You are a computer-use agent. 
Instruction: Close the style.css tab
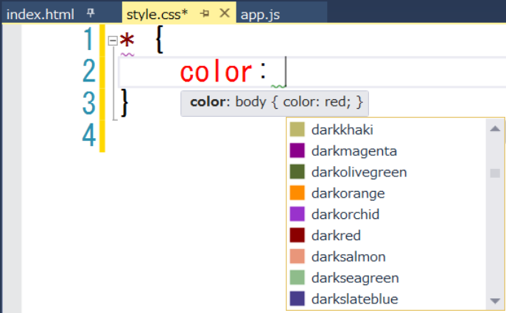click(224, 13)
